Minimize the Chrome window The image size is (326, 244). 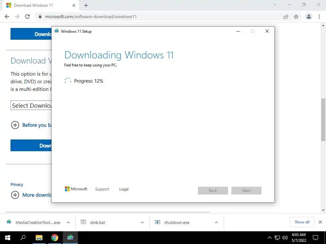[x=289, y=4]
